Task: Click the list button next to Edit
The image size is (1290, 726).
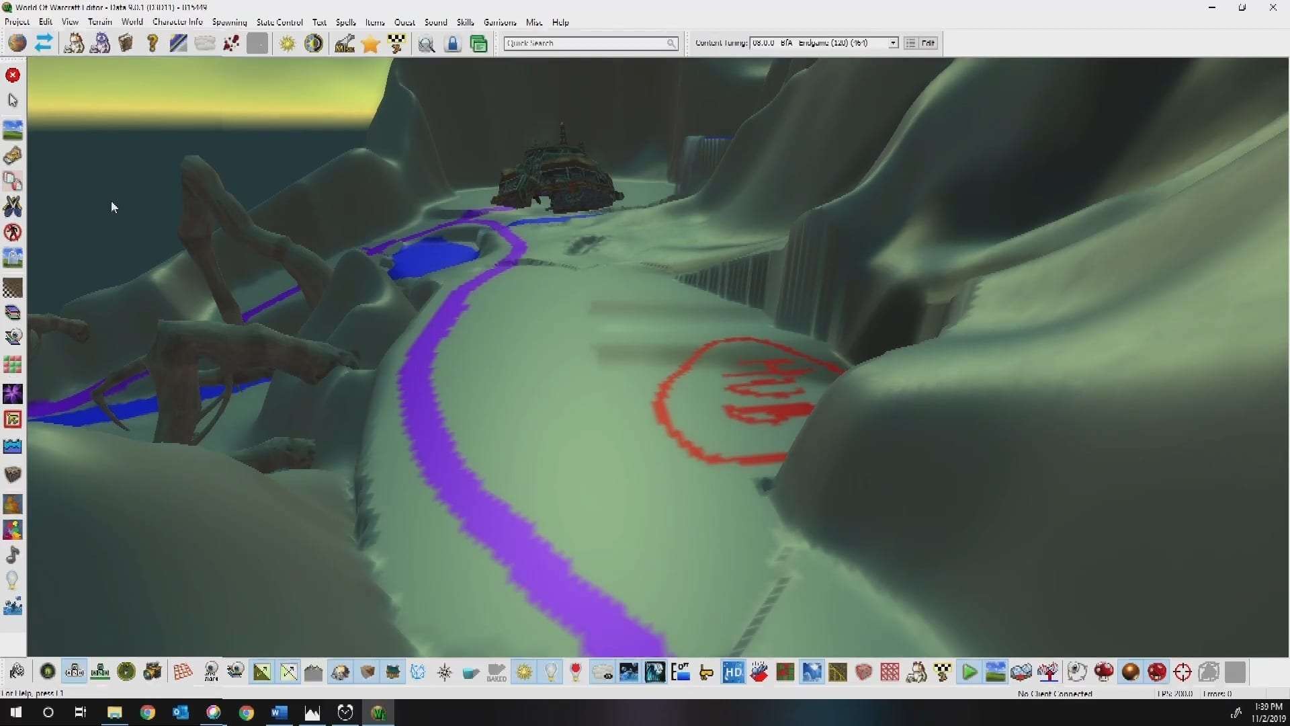Action: (910, 43)
